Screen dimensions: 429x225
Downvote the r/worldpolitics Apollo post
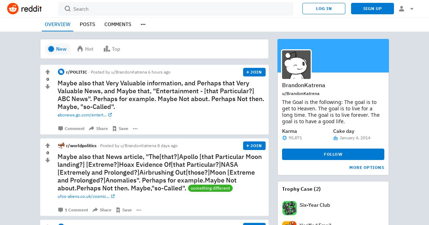point(48,160)
